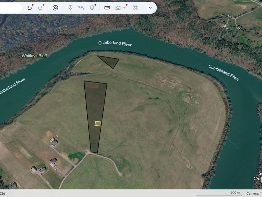Image resolution: width=262 pixels, height=197 pixels.
Task: Select the orange outlined polygon
Action: [x=93, y=85]
